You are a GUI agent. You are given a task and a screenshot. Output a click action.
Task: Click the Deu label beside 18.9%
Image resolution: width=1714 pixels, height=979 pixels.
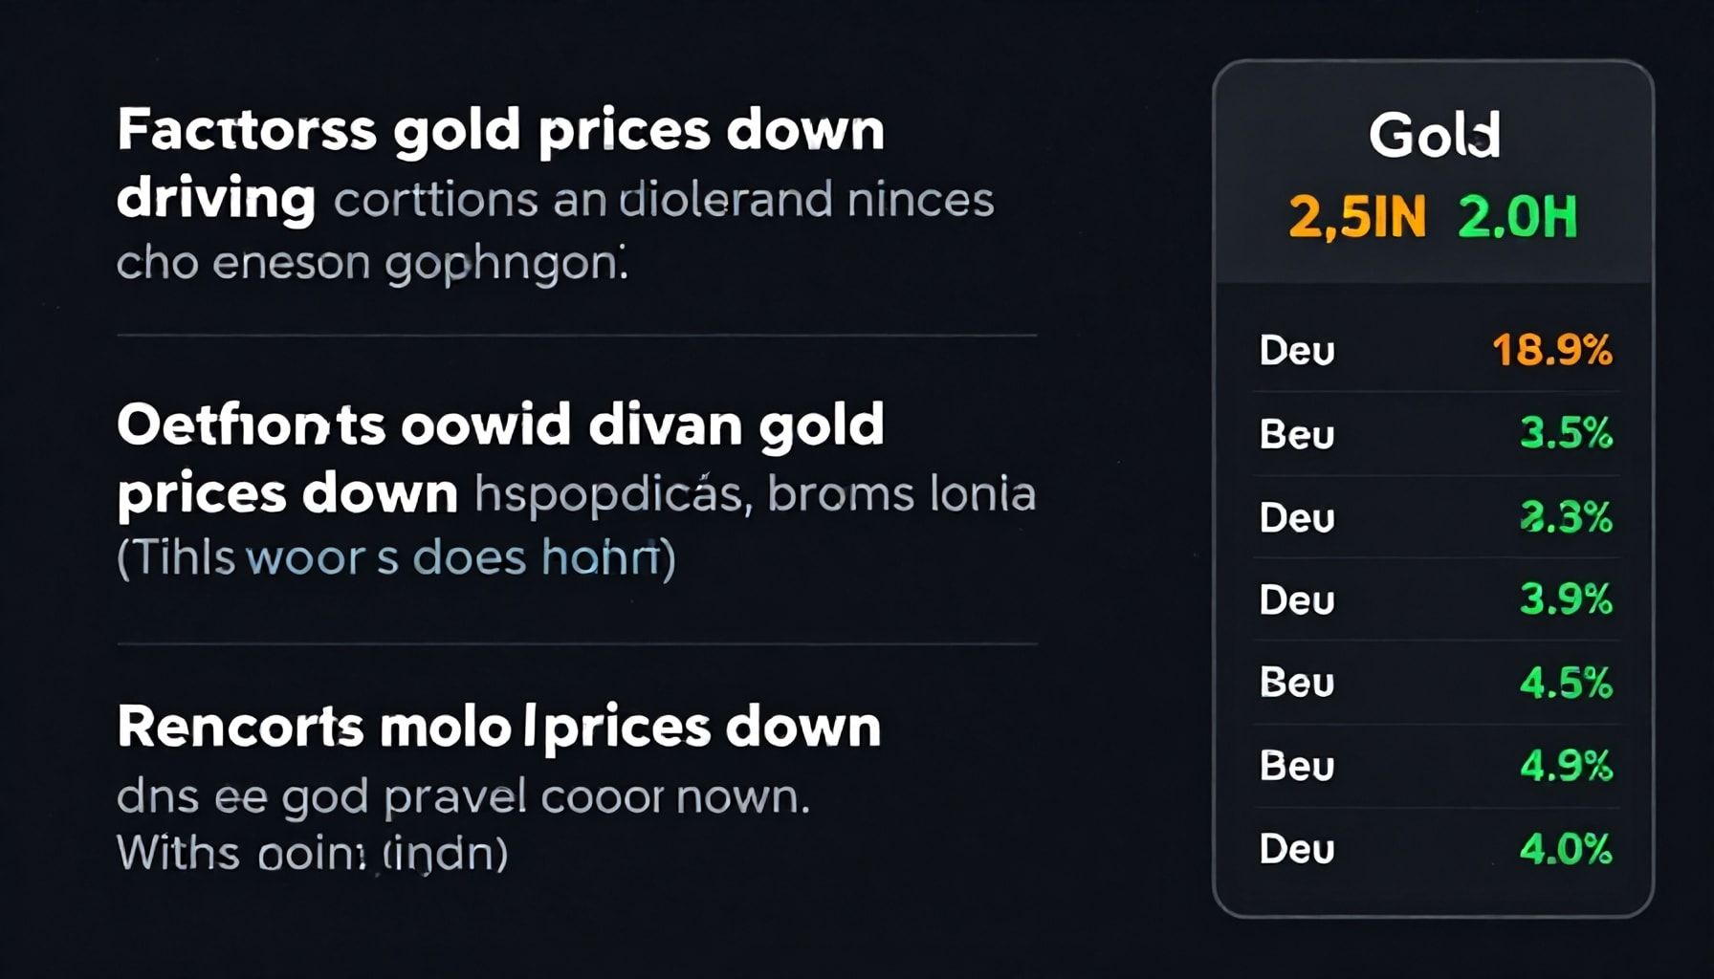(1297, 351)
